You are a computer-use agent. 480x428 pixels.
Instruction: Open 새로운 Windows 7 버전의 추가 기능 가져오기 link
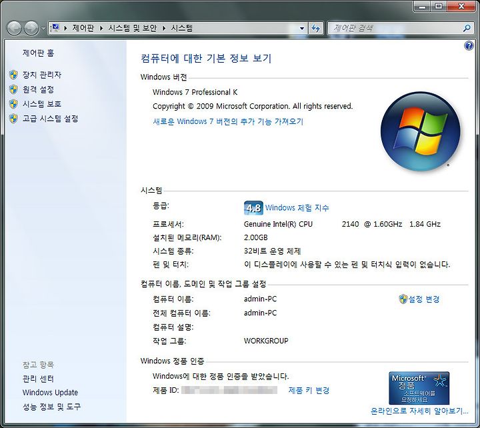(228, 121)
